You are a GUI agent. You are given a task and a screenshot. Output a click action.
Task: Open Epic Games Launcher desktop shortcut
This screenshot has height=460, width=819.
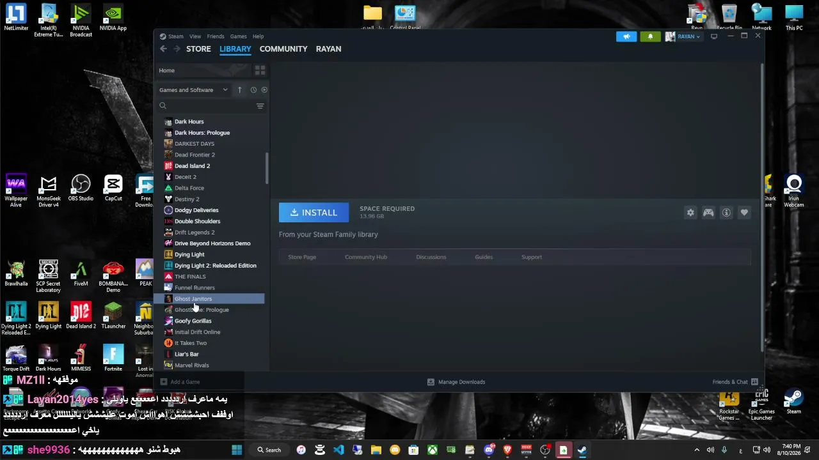(761, 404)
